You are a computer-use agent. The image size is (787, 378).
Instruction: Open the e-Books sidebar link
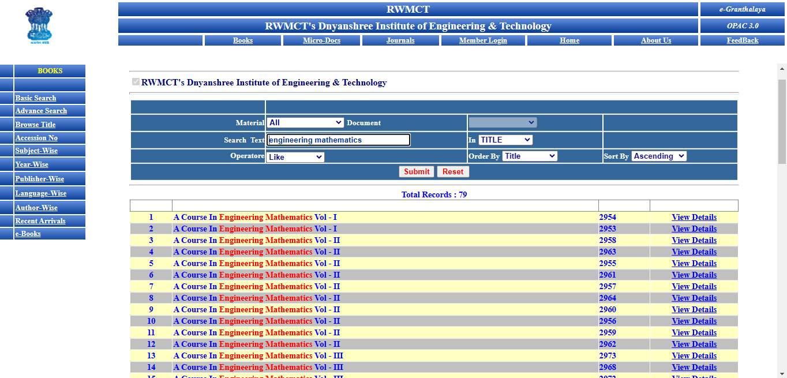pos(28,234)
